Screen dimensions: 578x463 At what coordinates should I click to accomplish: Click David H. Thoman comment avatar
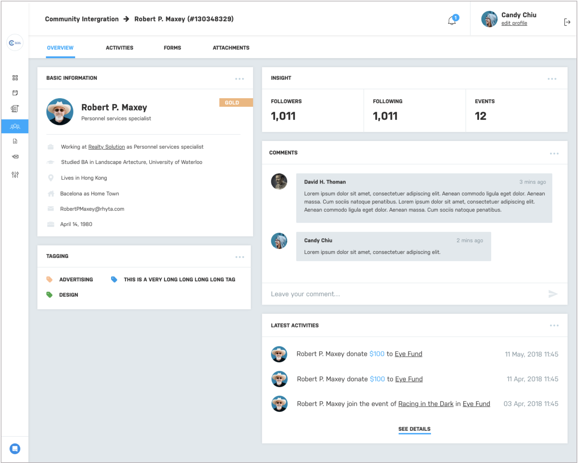click(x=279, y=181)
